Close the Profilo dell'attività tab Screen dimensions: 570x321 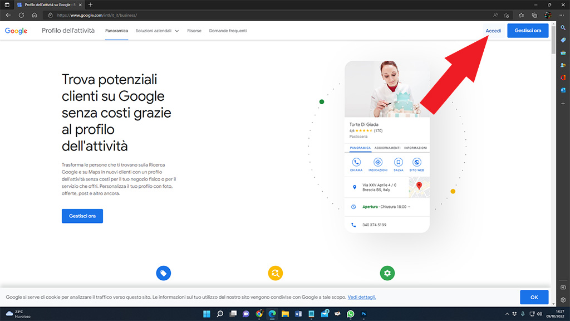coord(80,4)
